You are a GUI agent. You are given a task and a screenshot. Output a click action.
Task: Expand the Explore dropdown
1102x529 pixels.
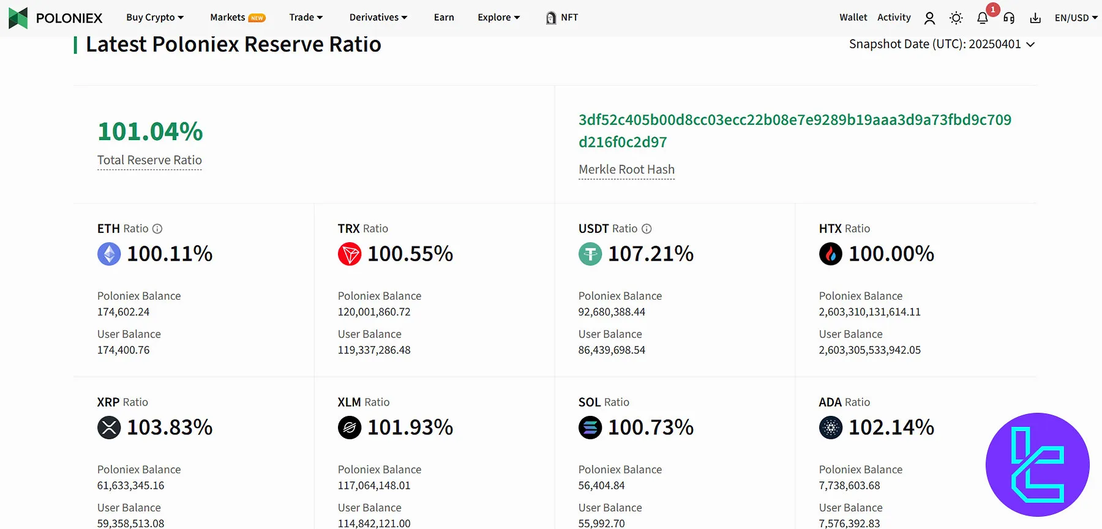pyautogui.click(x=499, y=18)
